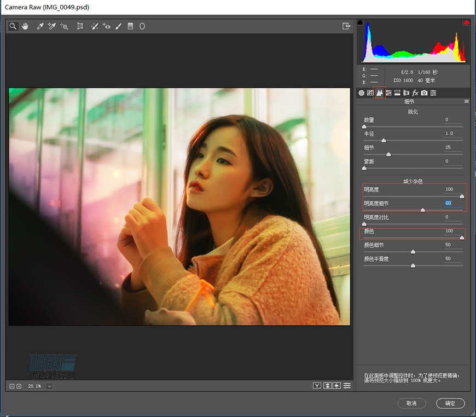Switch to the Effects fx tab
Image resolution: width=476 pixels, height=417 pixels.
(415, 93)
